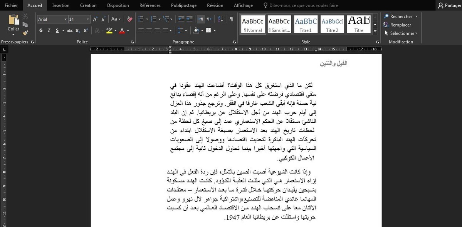Apply the Titre 1 style
462x227 pixels.
point(306,24)
